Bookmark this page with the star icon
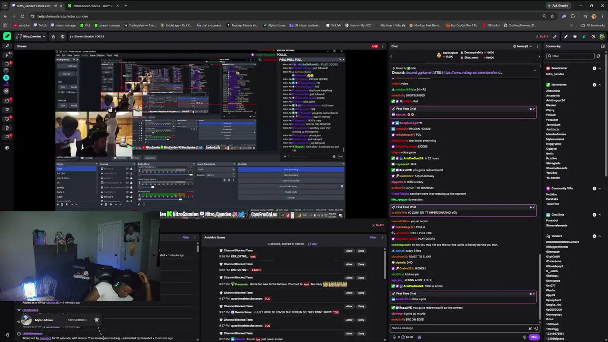 [x=552, y=16]
